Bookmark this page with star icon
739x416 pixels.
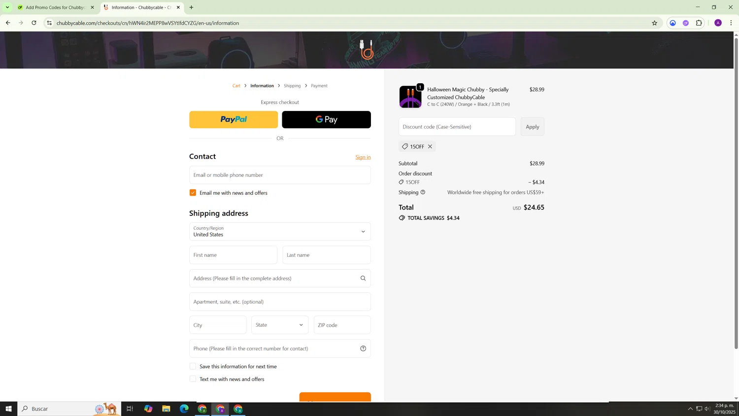click(654, 23)
